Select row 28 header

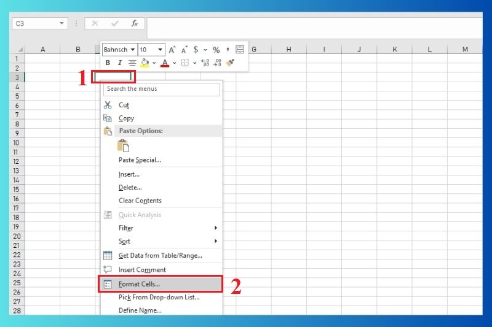17,310
